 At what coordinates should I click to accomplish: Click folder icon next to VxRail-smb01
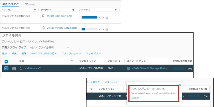tap(21, 69)
